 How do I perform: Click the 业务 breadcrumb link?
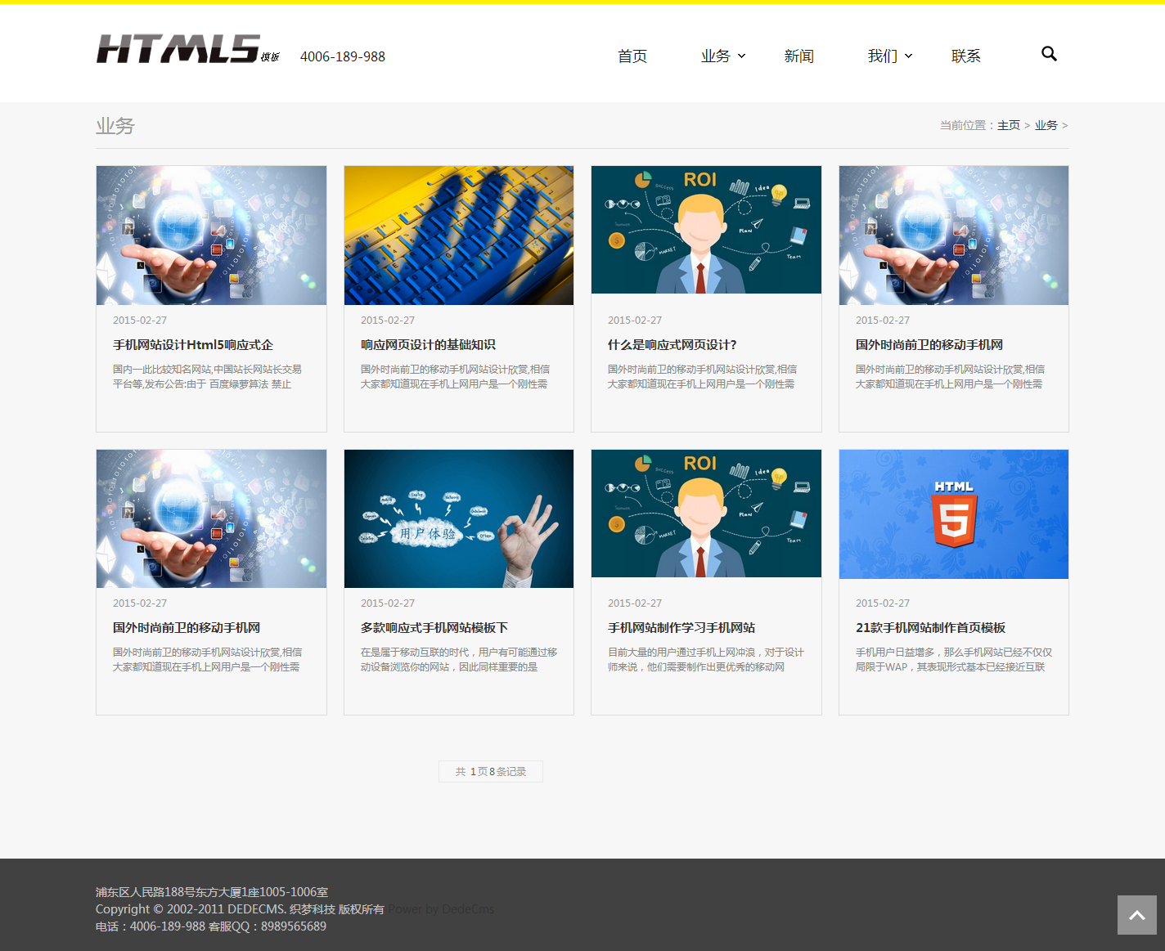[x=1046, y=125]
